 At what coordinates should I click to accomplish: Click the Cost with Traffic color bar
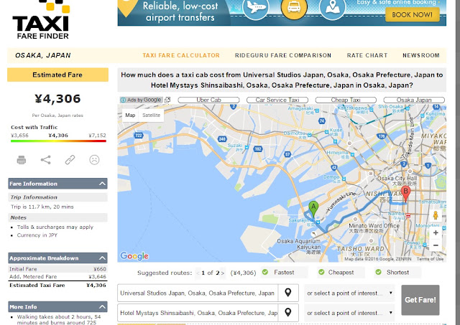[58, 141]
